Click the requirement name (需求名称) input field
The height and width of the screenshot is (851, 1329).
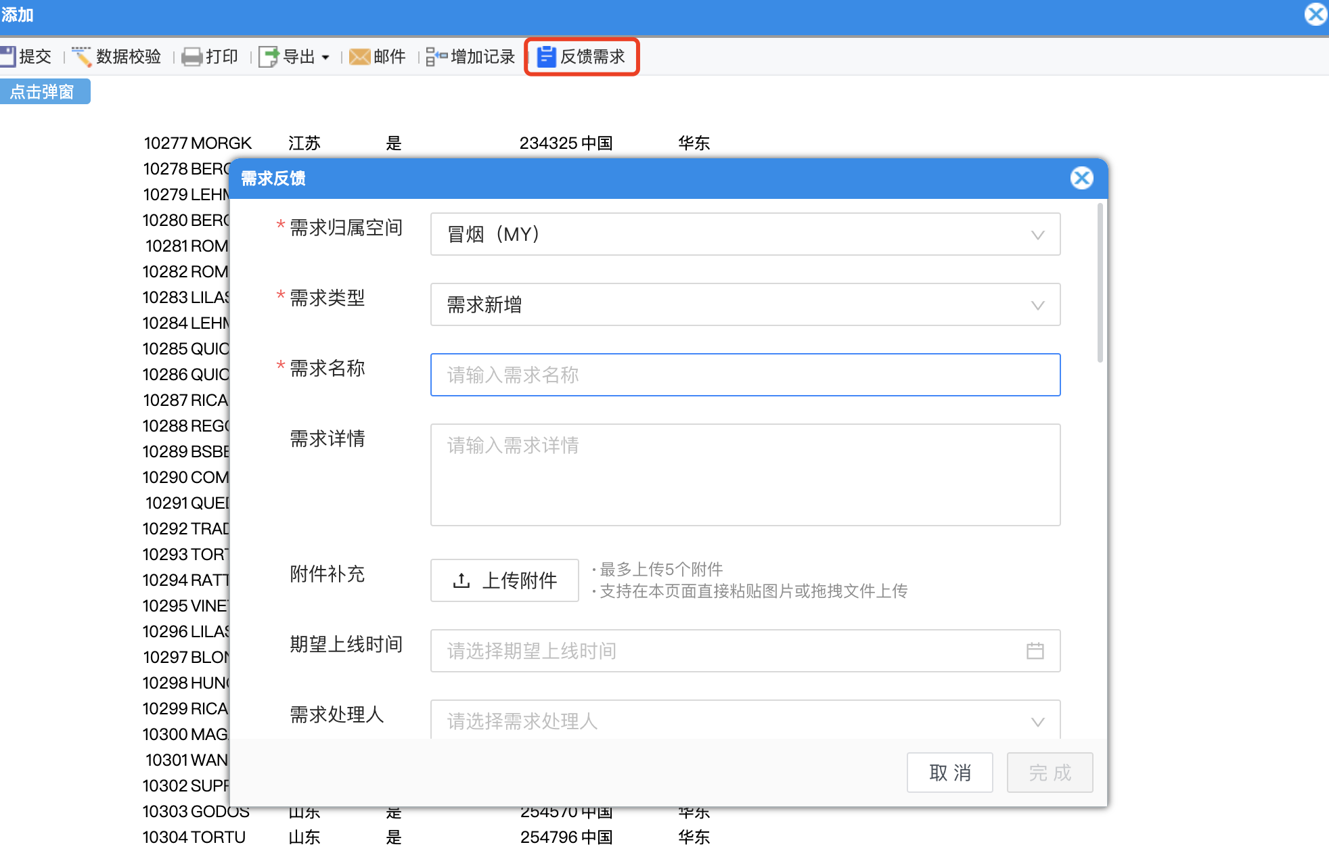pyautogui.click(x=744, y=375)
